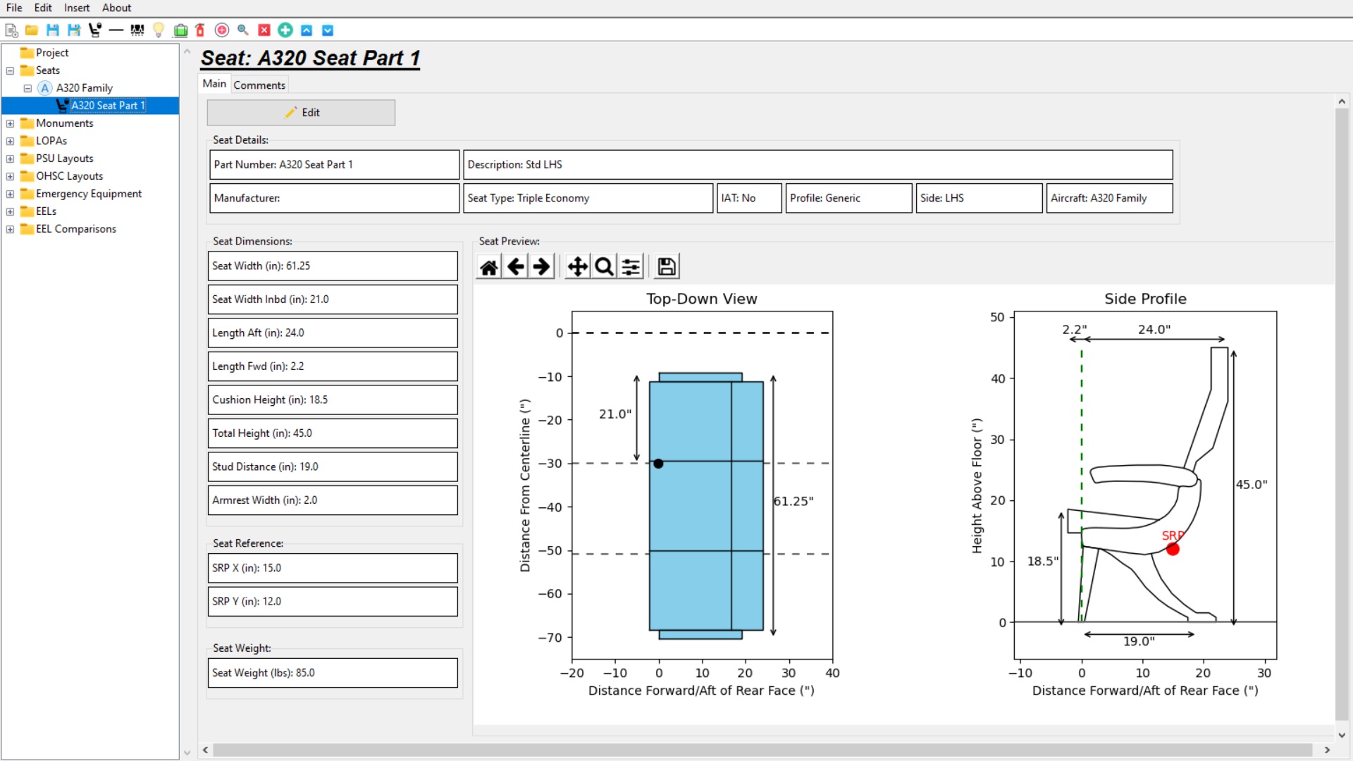Click the Seat Weight 85.0 value
1353x761 pixels.
(333, 674)
